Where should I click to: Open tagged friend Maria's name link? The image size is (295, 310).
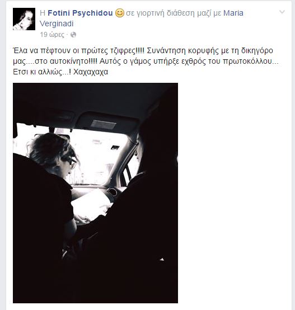[x=233, y=13]
